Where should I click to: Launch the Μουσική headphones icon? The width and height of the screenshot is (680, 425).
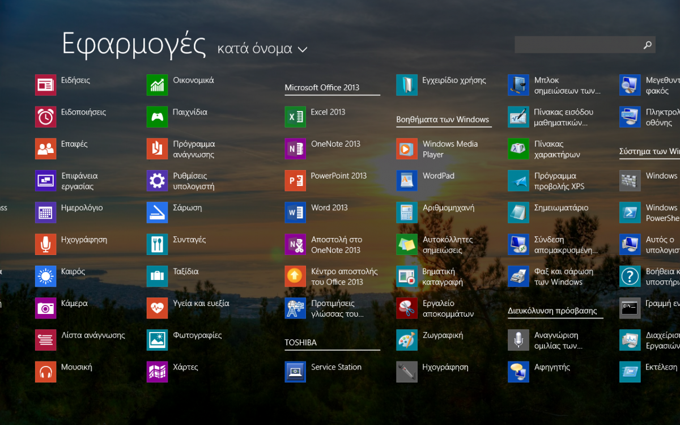[x=45, y=372]
